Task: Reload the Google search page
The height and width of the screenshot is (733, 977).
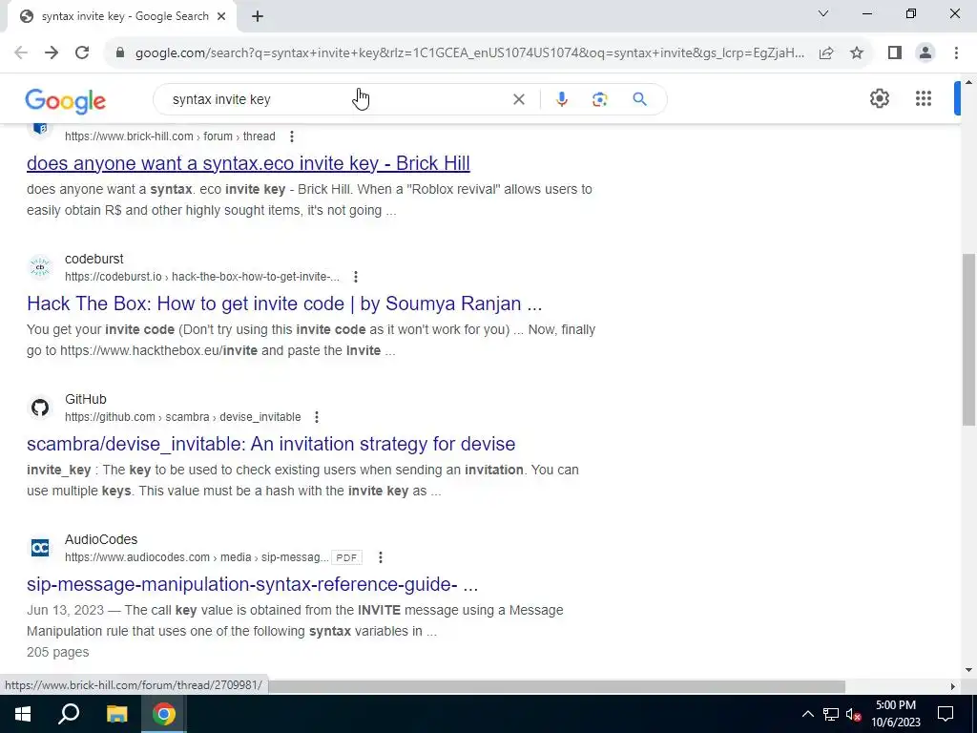Action: [82, 53]
